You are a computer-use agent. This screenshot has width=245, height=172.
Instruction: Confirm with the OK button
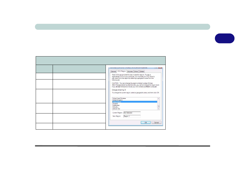click(x=146, y=122)
